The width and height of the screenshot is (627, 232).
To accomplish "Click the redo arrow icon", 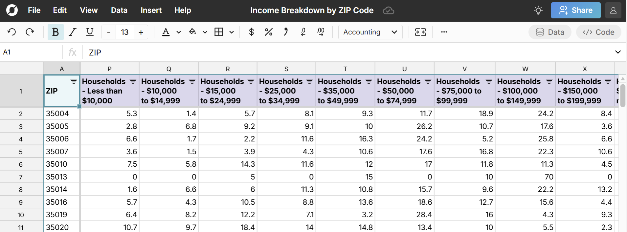I will click(x=30, y=32).
